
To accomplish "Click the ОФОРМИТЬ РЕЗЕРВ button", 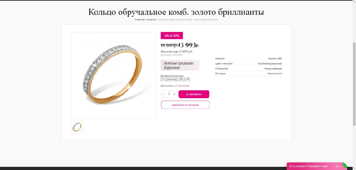I will 185,105.
